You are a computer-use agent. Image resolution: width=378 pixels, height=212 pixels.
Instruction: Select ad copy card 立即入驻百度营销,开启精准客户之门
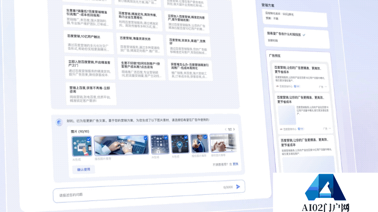90,68
